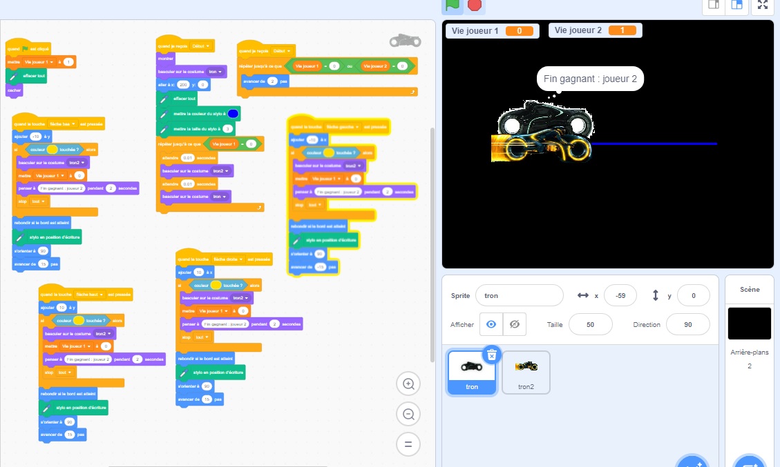Start the project with the green flag

[x=453, y=5]
